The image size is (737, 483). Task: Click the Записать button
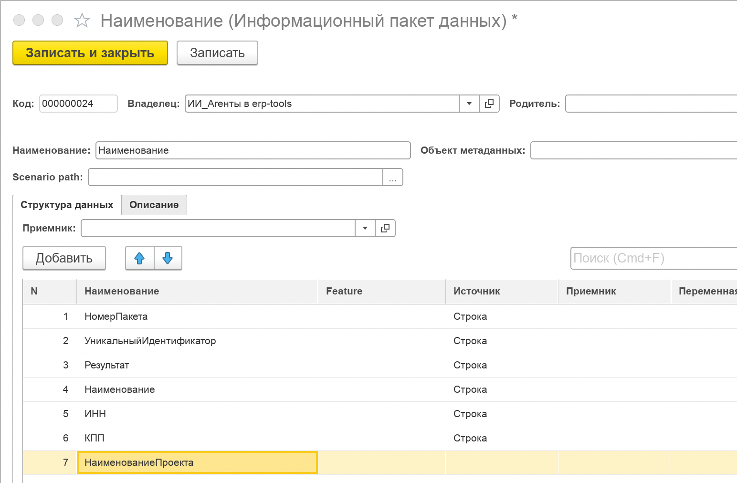(x=217, y=52)
